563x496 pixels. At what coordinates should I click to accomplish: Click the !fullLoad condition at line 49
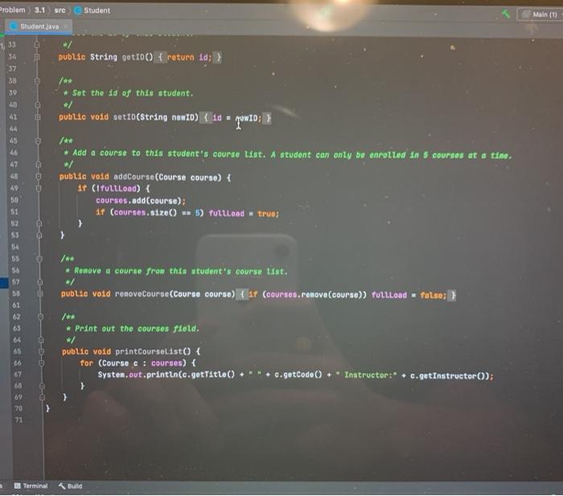116,188
